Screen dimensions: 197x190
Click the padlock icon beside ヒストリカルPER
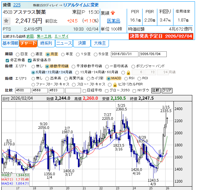(x=115, y=85)
